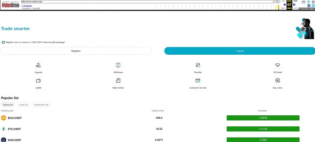Viewport: 315px width, 142px height.
Task: Select the Loser list tab
Action: point(23,105)
